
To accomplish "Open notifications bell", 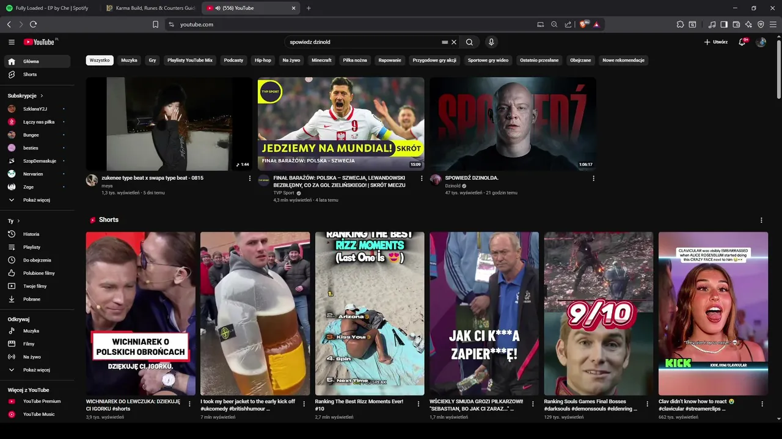I will (x=742, y=42).
